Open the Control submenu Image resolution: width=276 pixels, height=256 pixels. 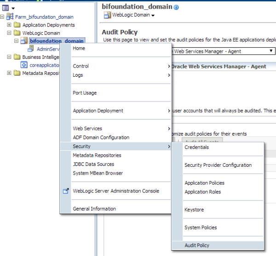point(115,66)
